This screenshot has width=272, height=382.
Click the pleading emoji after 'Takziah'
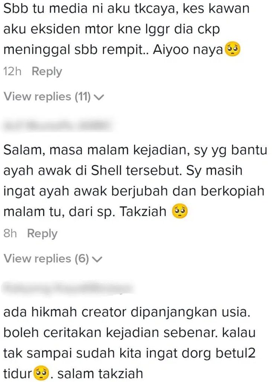pos(180,212)
